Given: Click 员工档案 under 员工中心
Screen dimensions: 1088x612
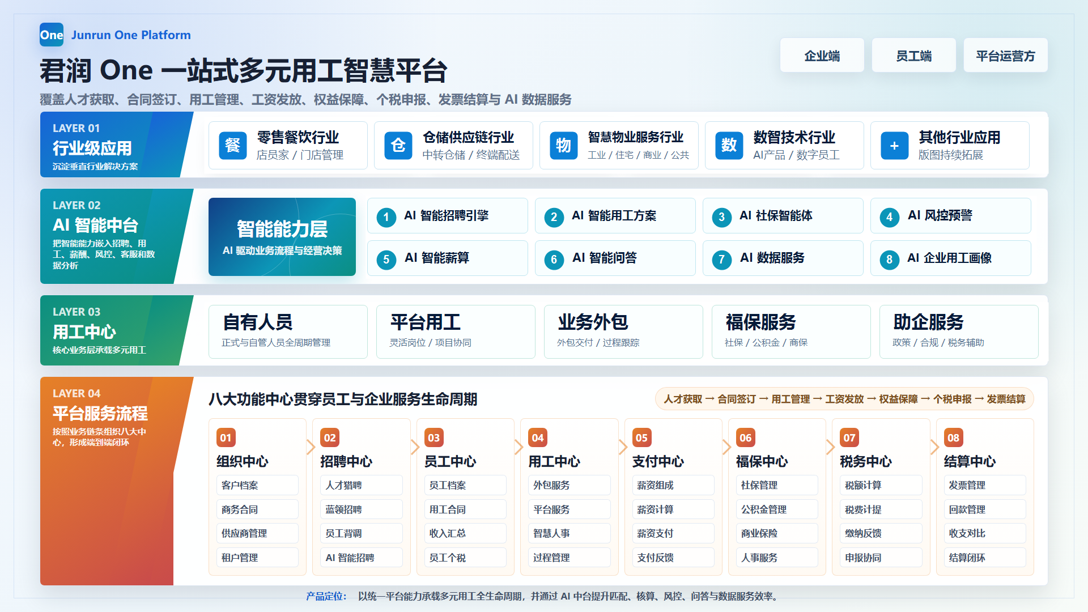Looking at the screenshot, I should [465, 485].
